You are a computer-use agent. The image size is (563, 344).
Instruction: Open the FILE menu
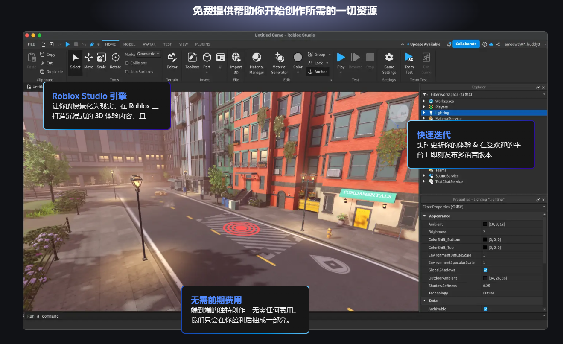click(x=31, y=44)
